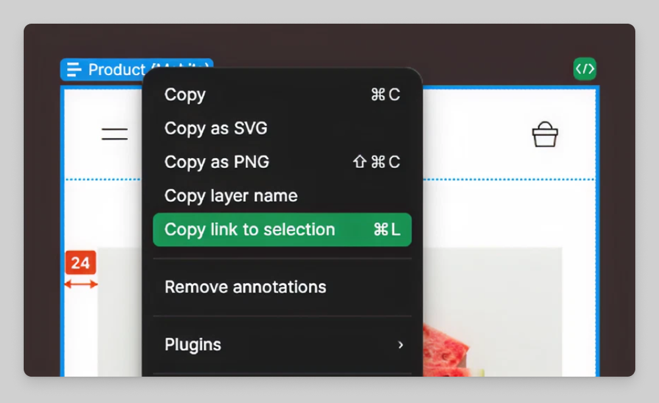
Task: Click the orange measurement arrow below the badge
Action: tap(80, 285)
